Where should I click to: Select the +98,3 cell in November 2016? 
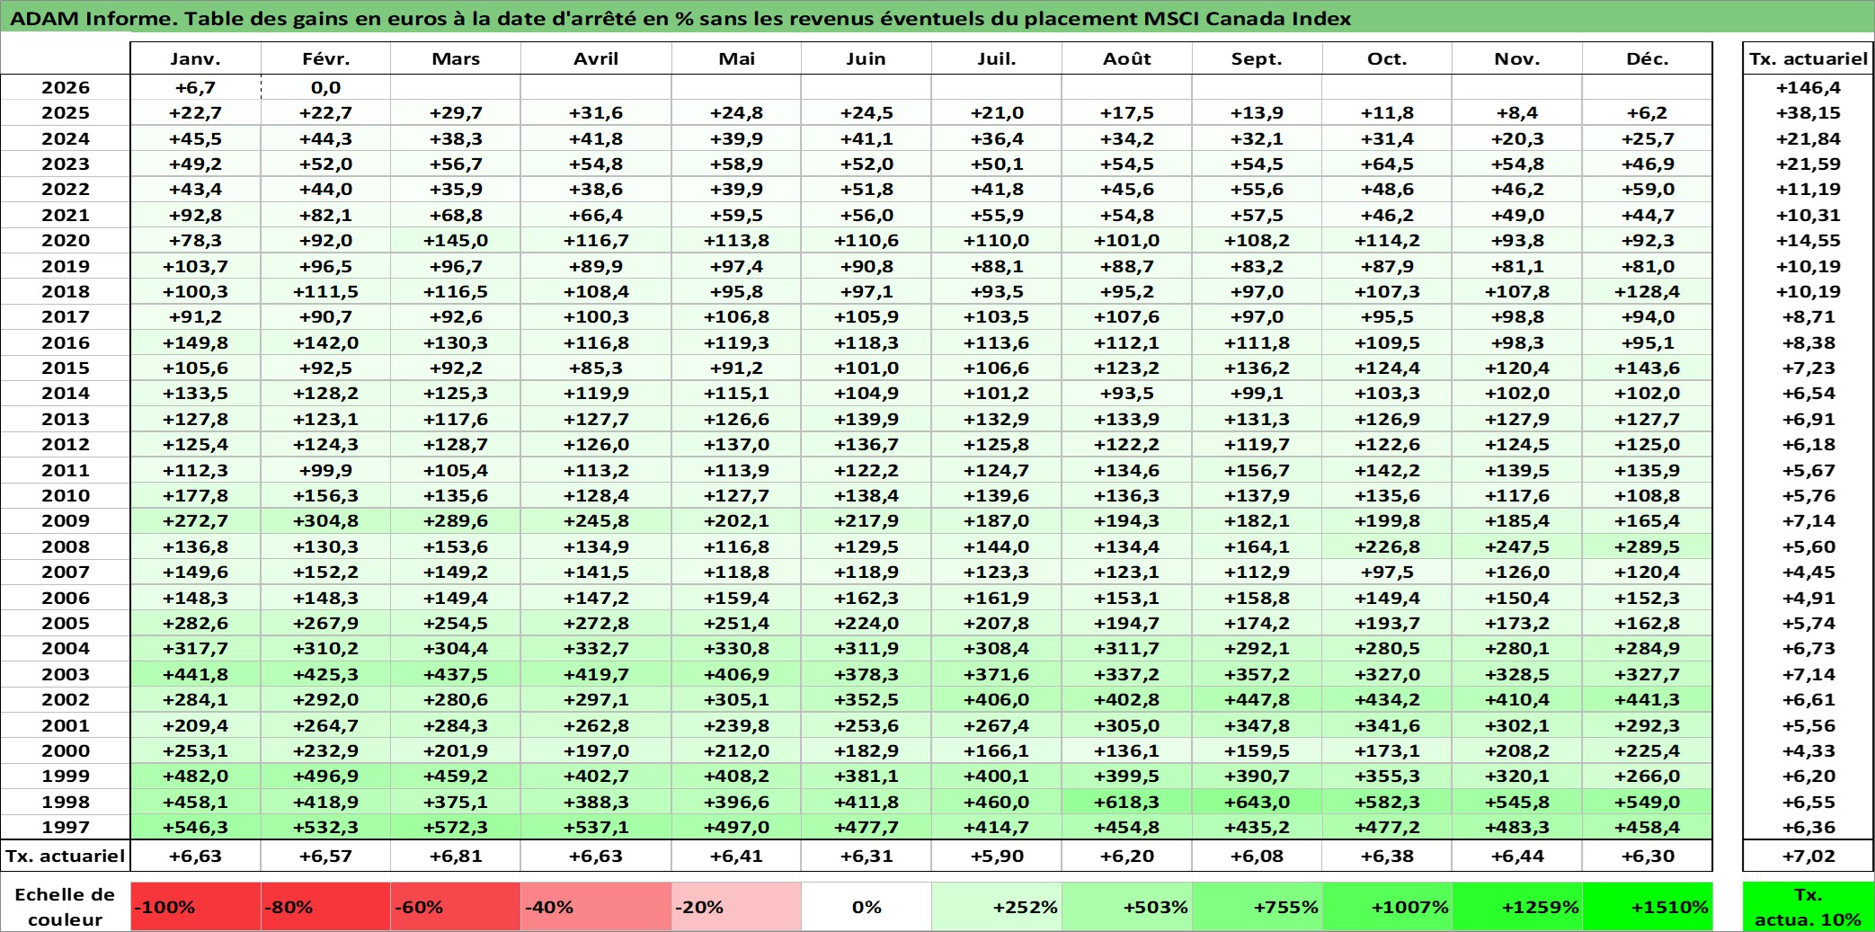tap(1517, 342)
